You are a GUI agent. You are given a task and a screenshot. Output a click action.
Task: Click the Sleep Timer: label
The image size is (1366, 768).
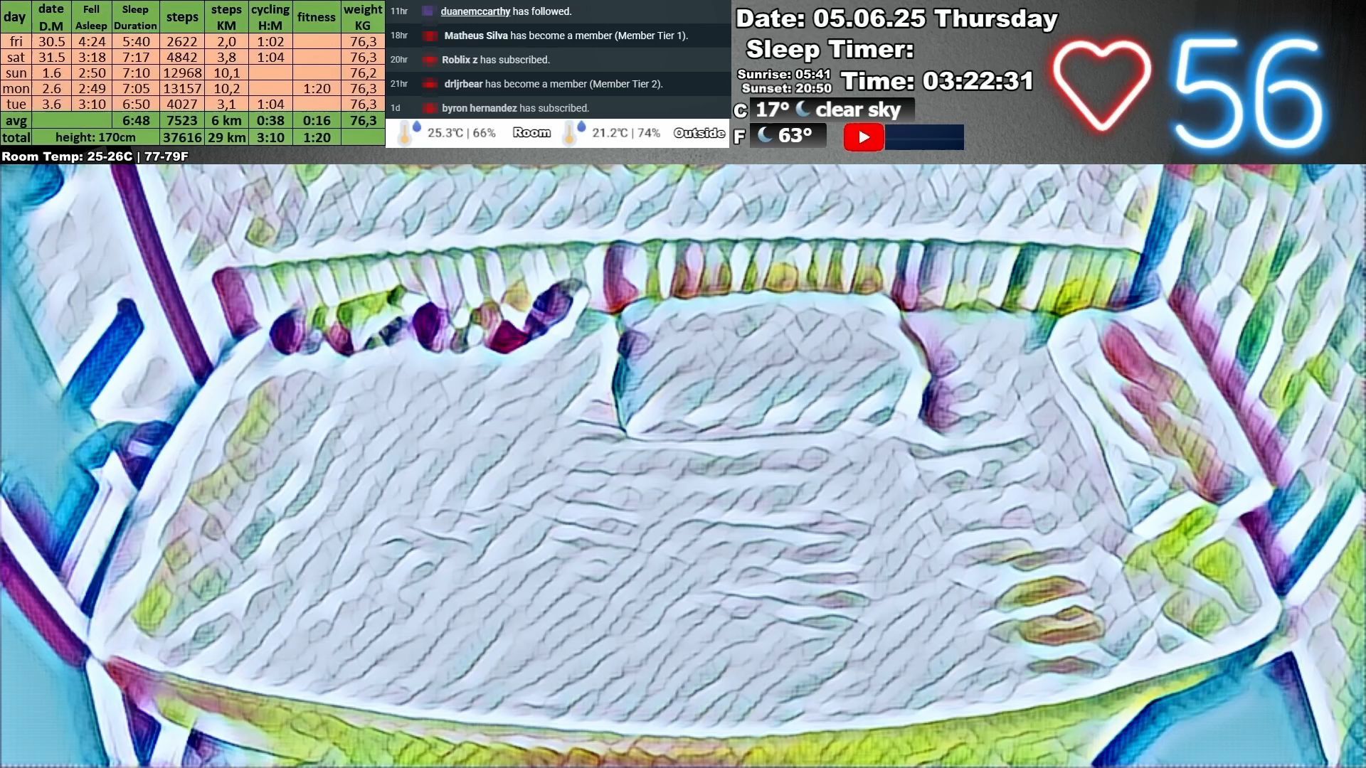click(830, 50)
